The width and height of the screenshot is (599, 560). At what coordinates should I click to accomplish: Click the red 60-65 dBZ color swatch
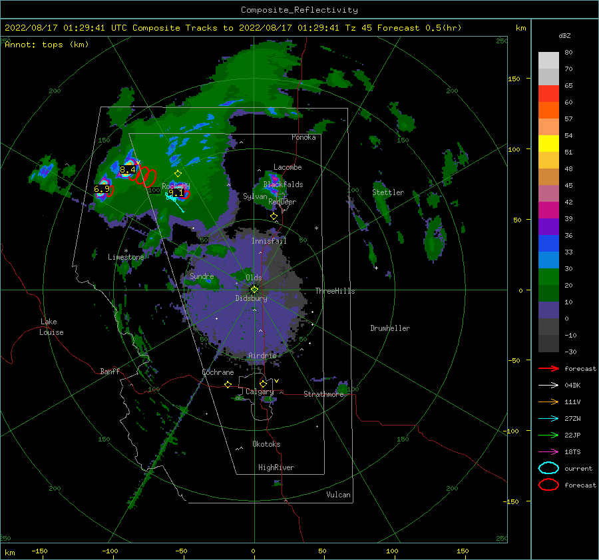pos(548,94)
